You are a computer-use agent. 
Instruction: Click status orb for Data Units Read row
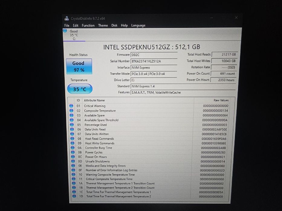click(72, 129)
